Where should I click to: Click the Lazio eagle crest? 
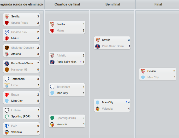pyautogui.click(x=7, y=85)
